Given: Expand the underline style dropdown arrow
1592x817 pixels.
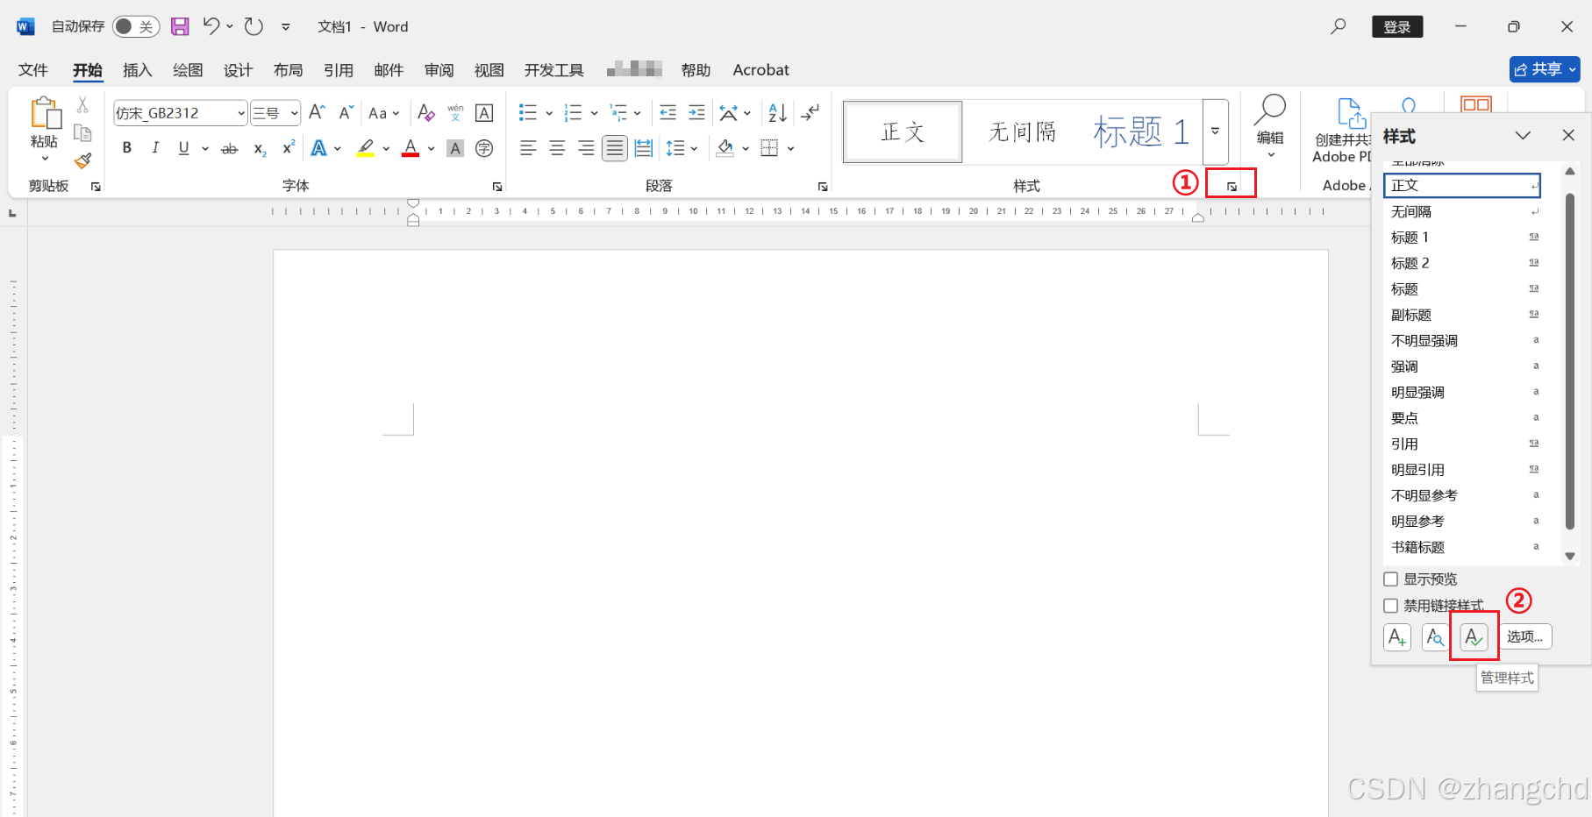Looking at the screenshot, I should (204, 149).
